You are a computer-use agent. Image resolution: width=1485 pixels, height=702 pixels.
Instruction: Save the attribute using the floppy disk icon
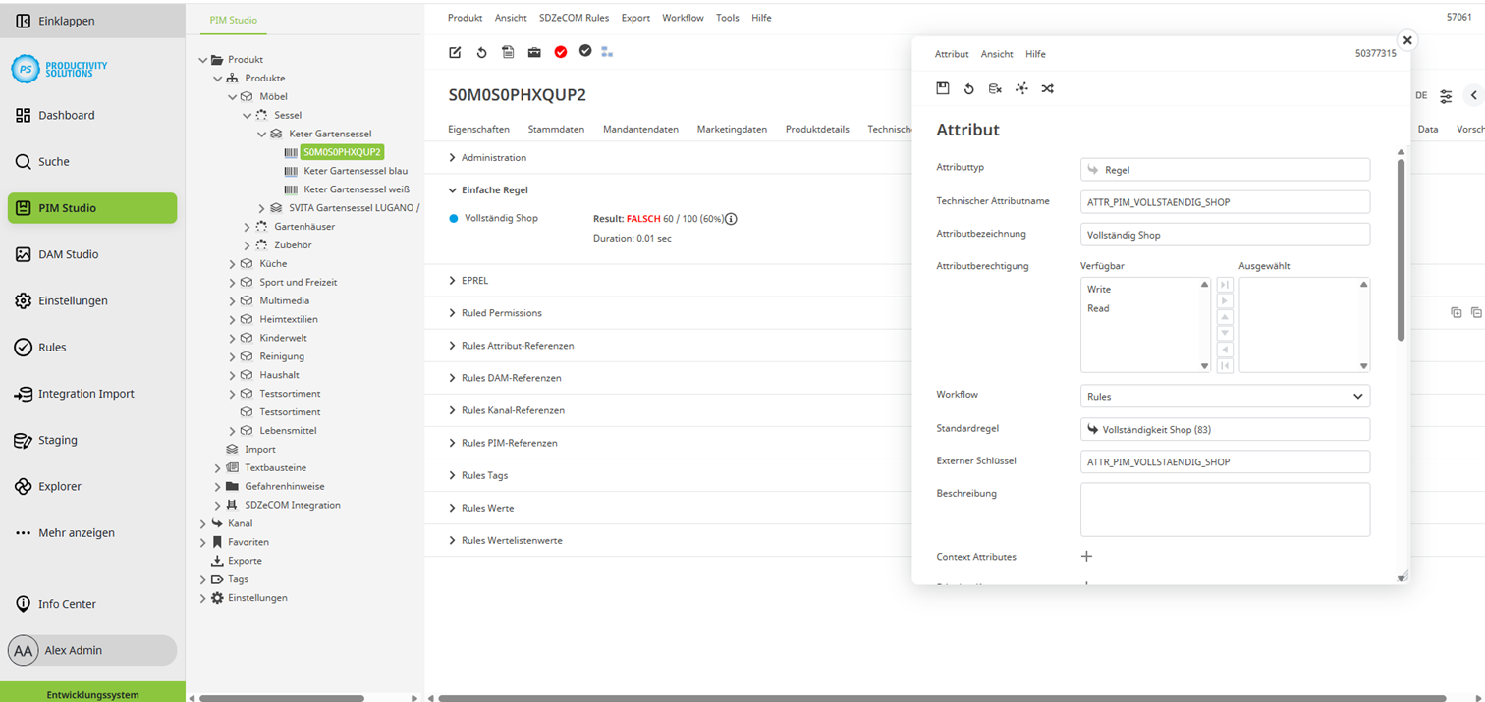click(x=943, y=88)
